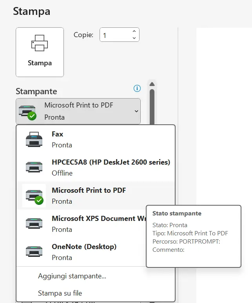Decrease copies with the down arrow
Screen dimensions: 252x303
click(x=134, y=38)
